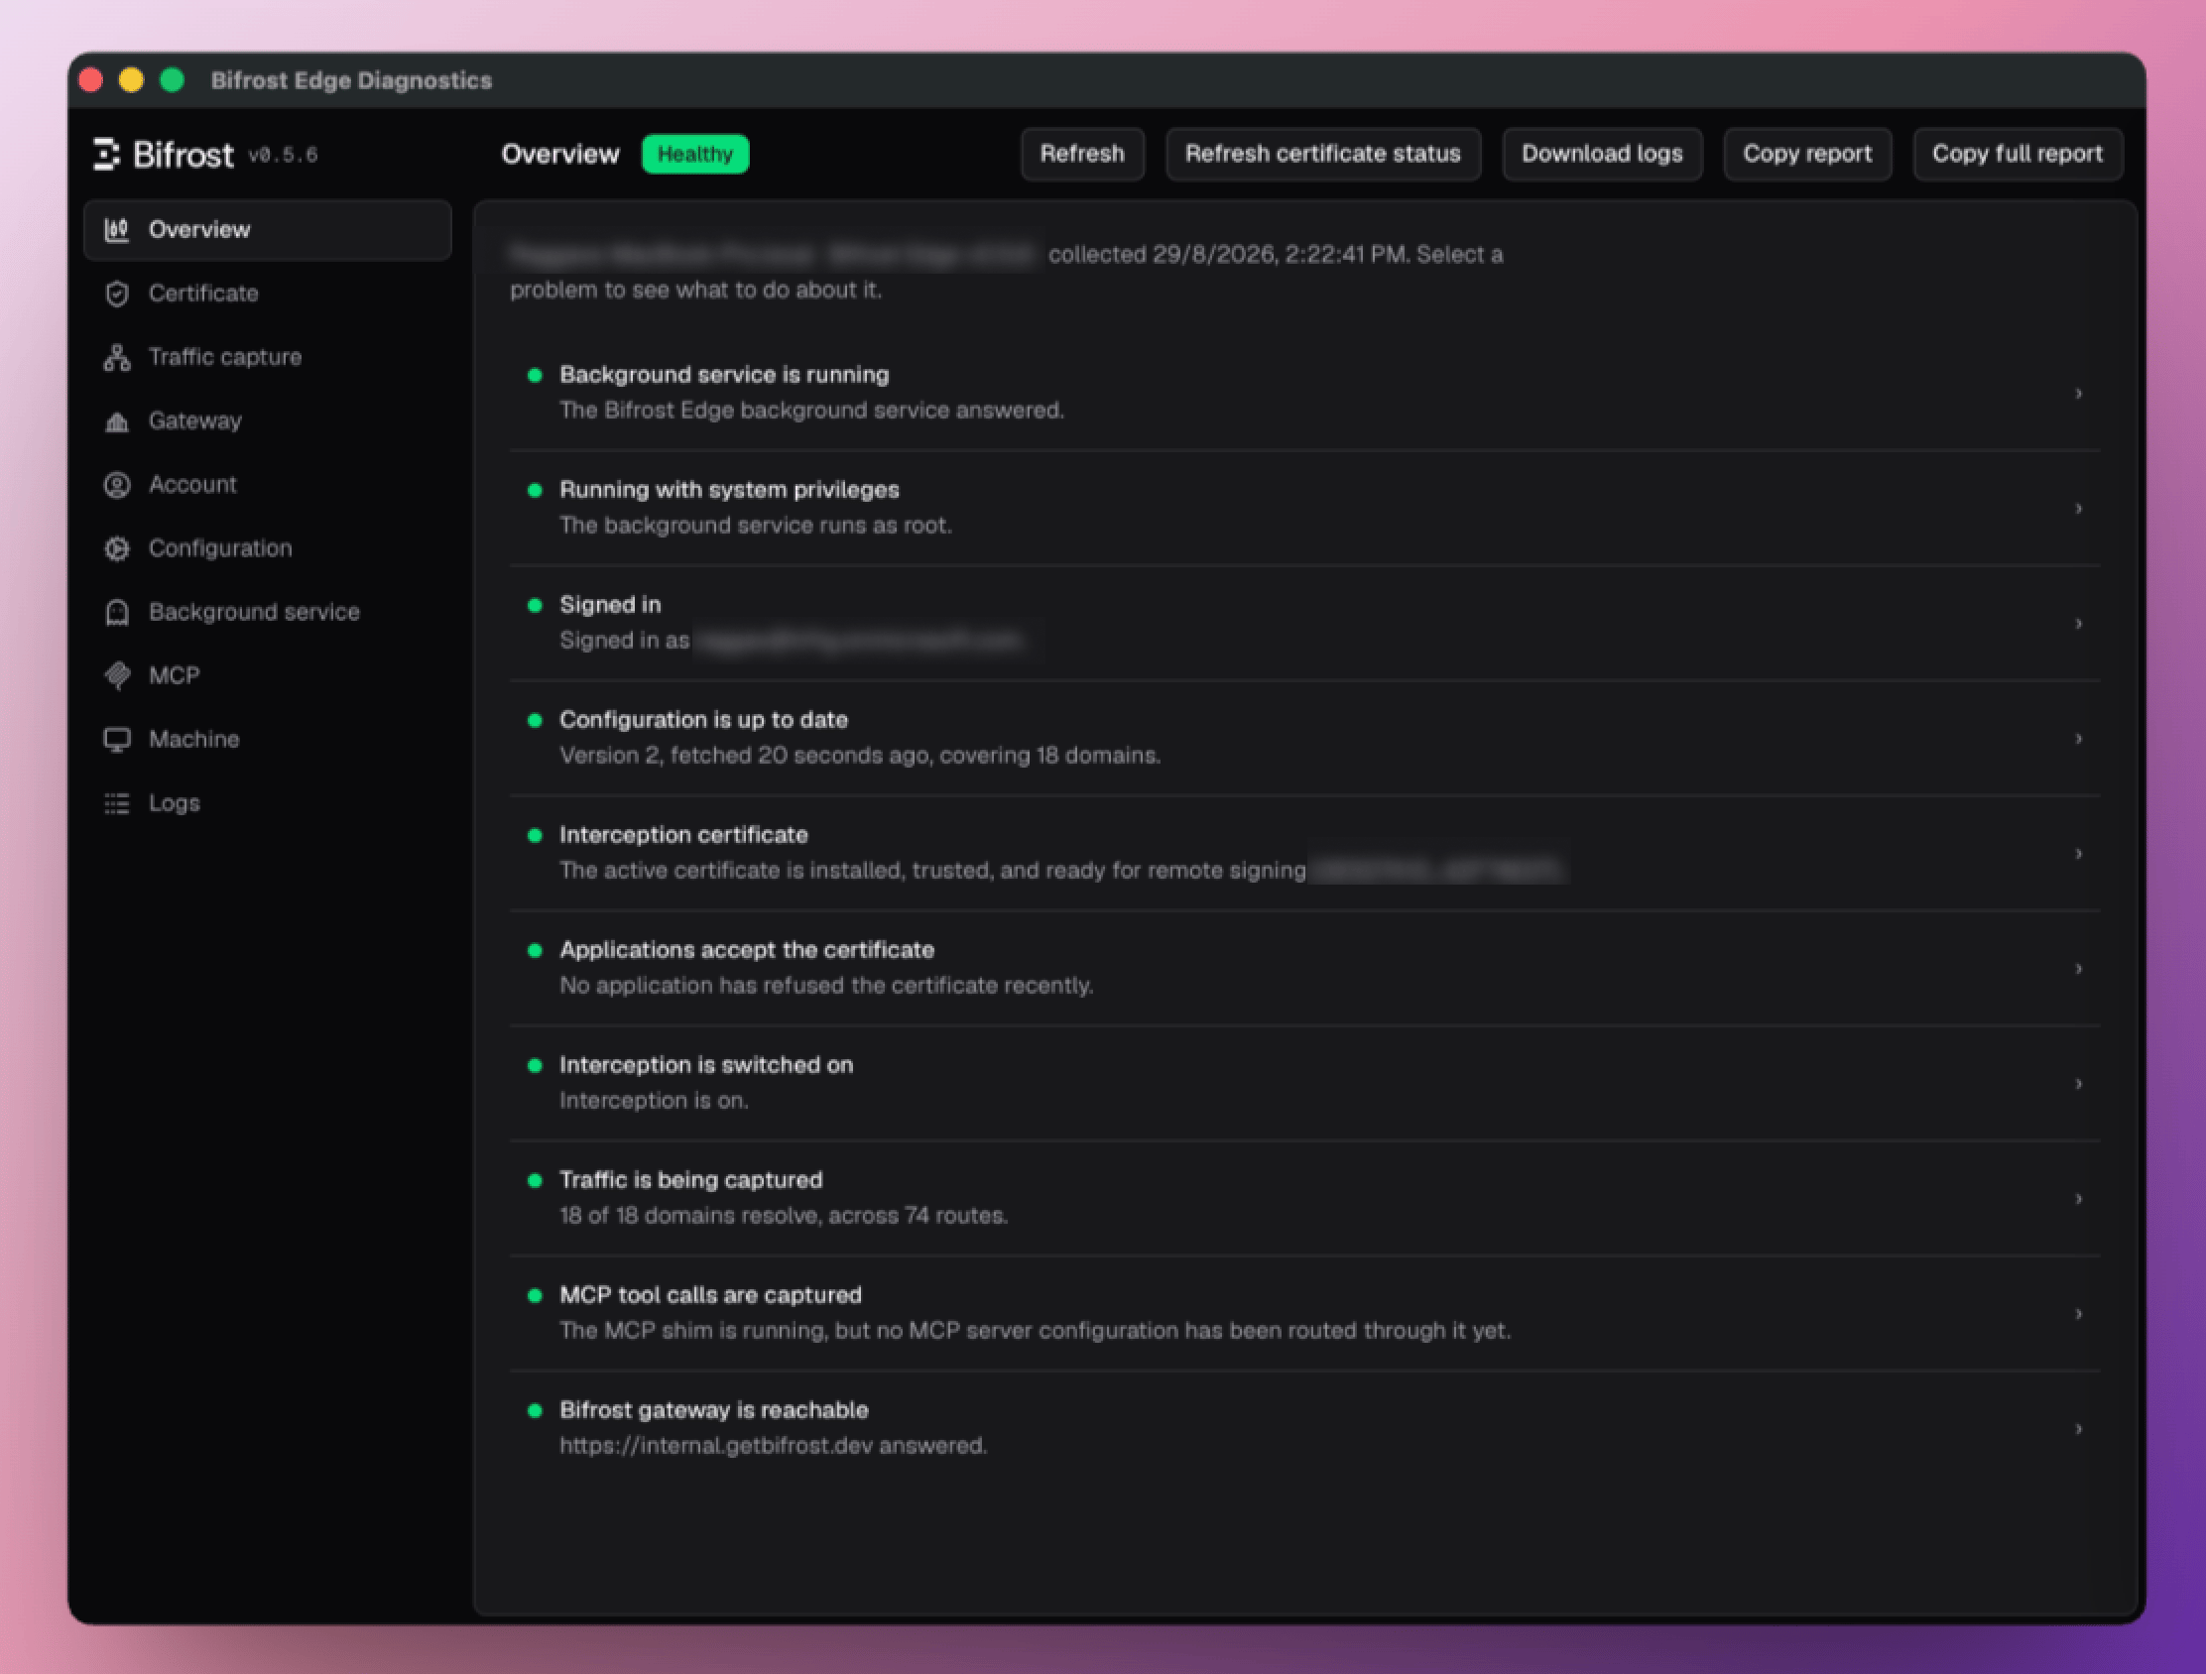Click status dot beside Interception certificate

[x=535, y=835]
